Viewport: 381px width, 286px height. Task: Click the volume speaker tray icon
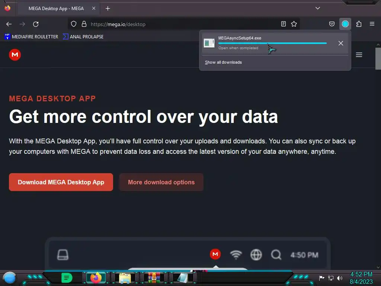[x=339, y=278]
